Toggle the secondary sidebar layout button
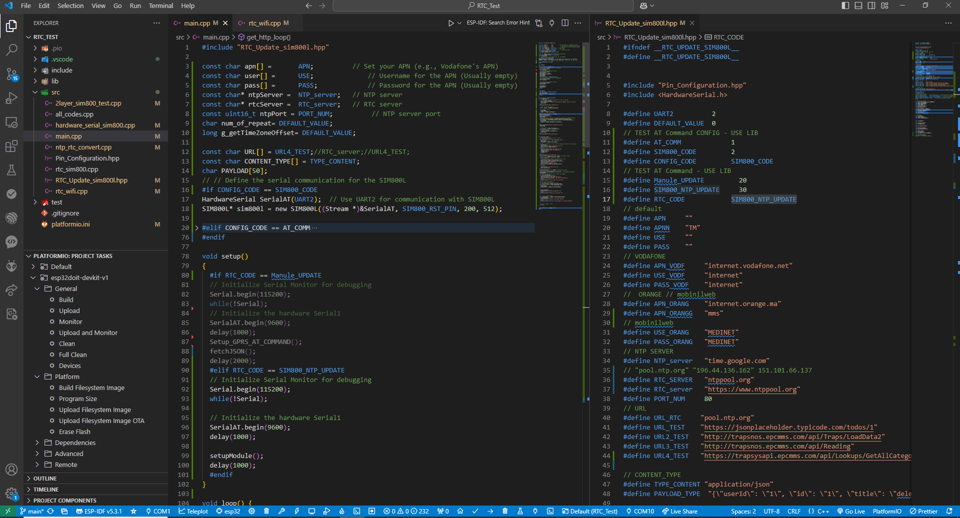 (x=871, y=5)
